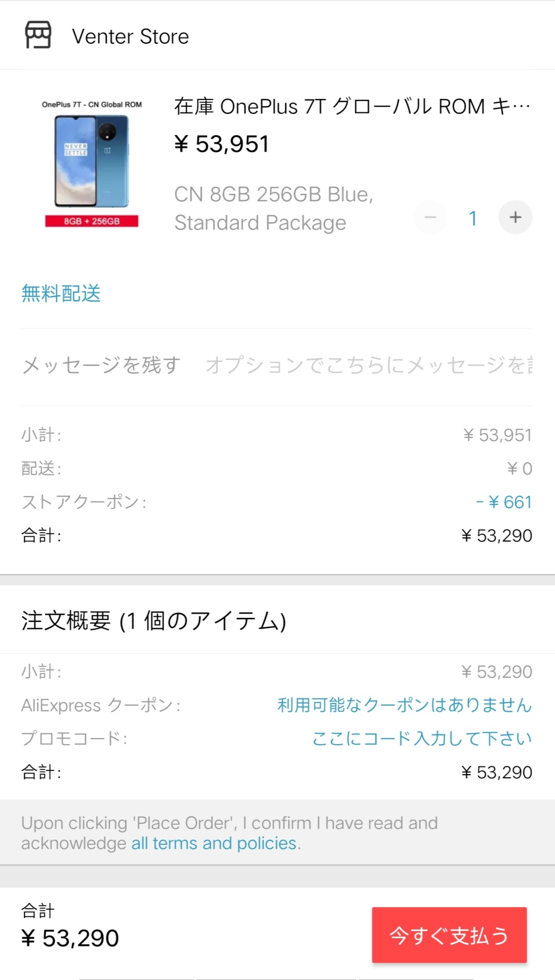Image resolution: width=555 pixels, height=980 pixels.
Task: Open the Venter Store name link
Action: [x=130, y=37]
